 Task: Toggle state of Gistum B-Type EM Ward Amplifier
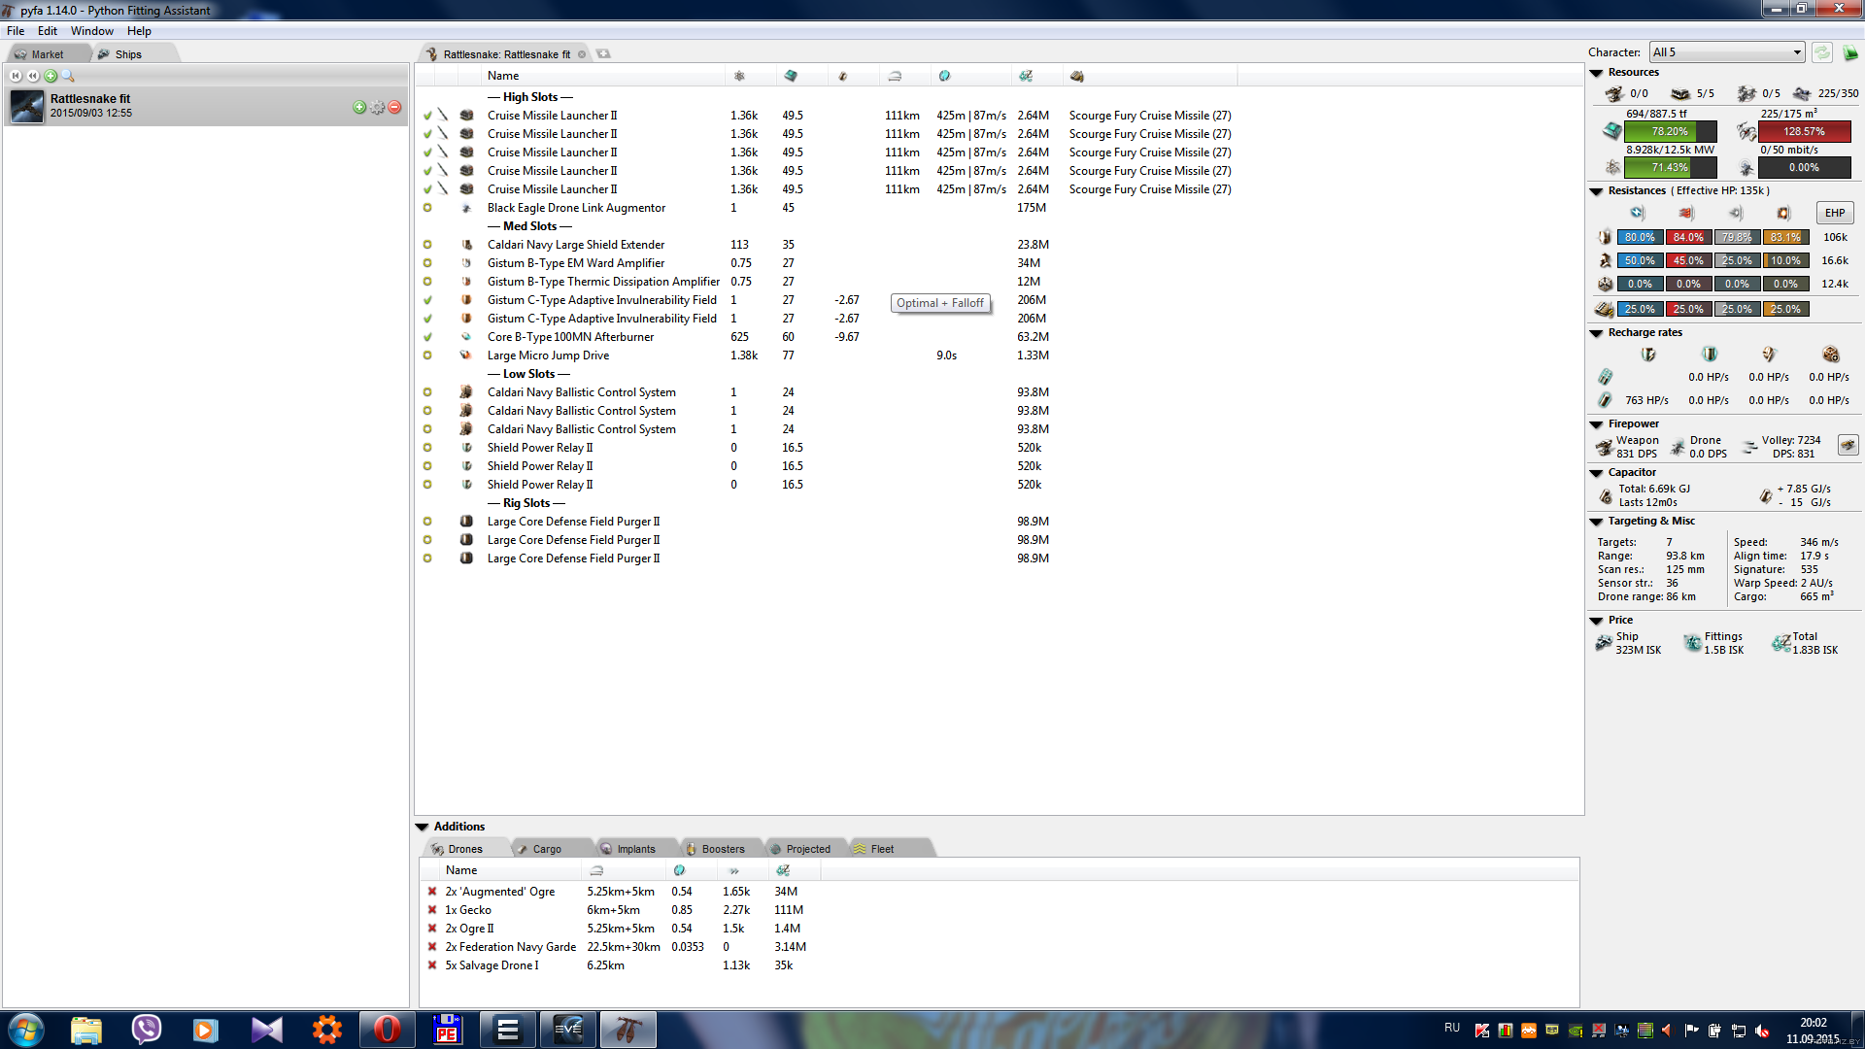(x=427, y=263)
